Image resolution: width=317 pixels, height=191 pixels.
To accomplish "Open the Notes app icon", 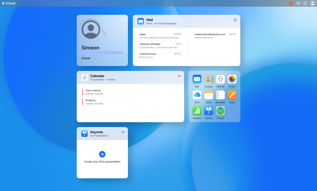I will pos(208,95).
